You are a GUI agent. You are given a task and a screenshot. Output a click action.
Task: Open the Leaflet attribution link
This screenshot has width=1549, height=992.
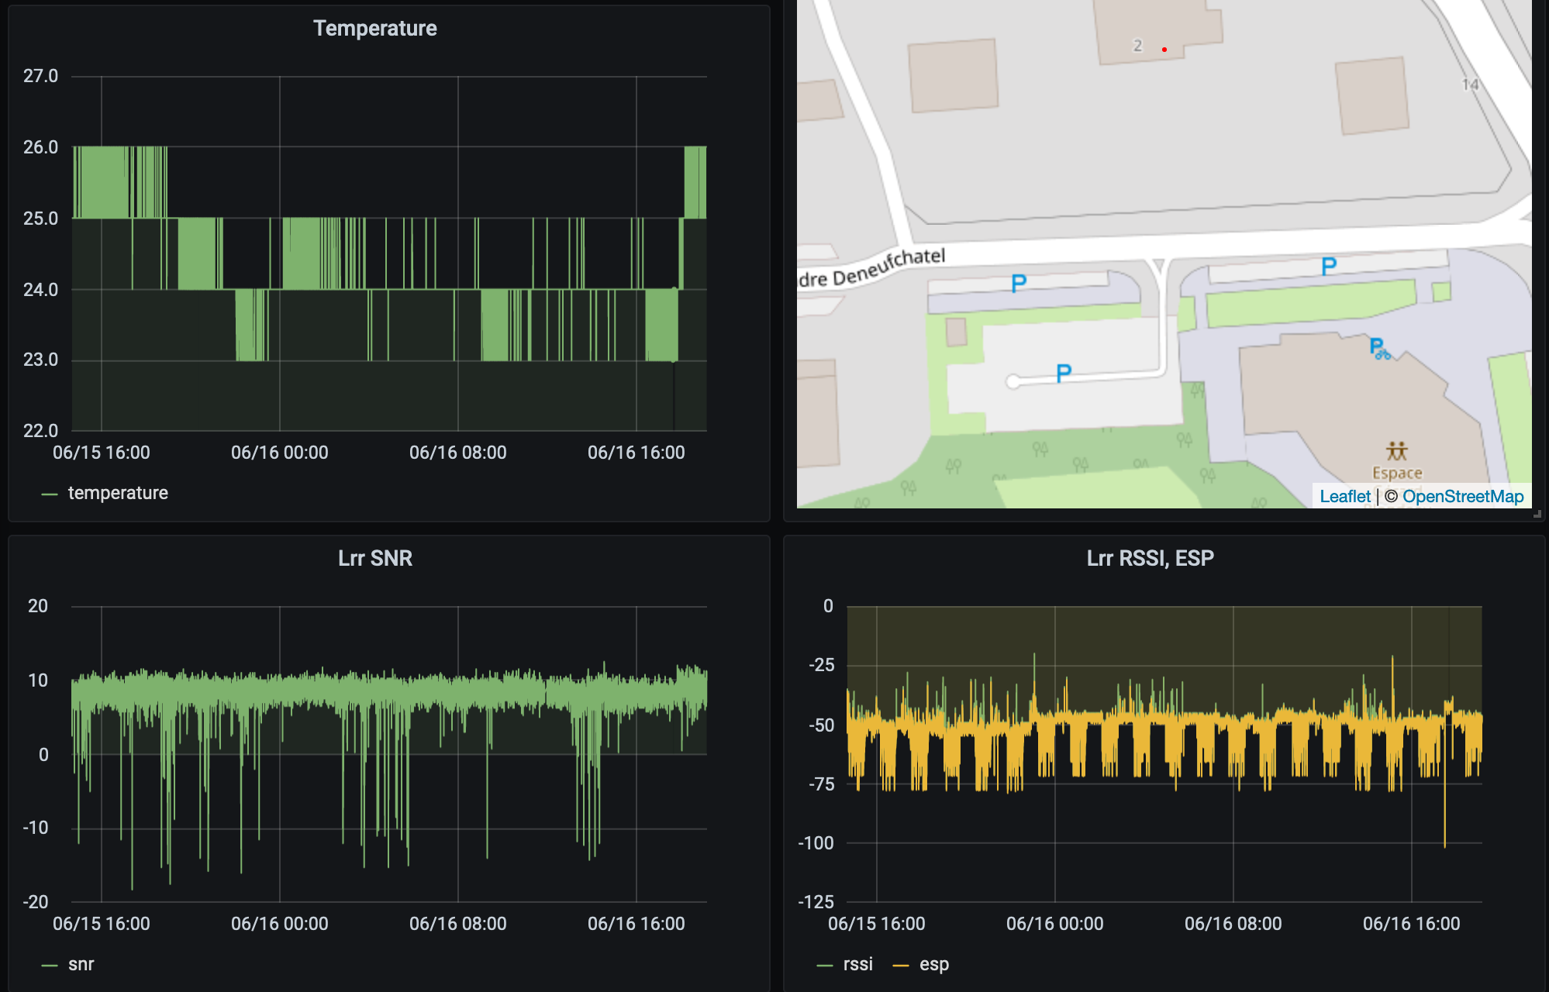pos(1344,496)
